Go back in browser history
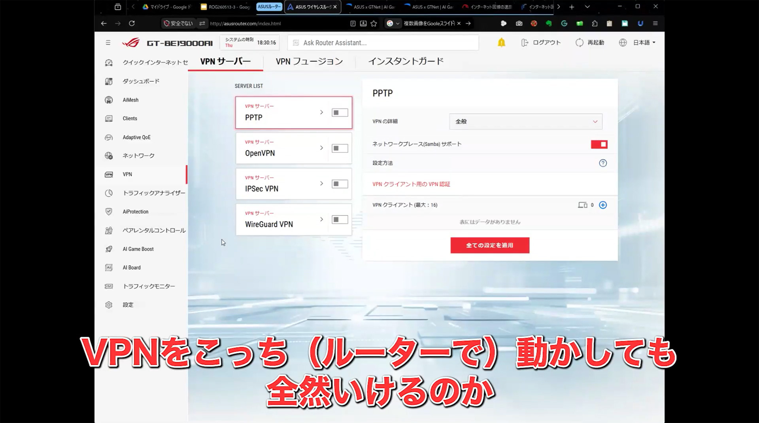Image resolution: width=759 pixels, height=423 pixels. pos(104,23)
